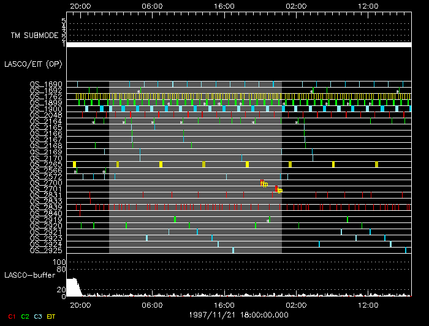This screenshot has height=326, width=429.
Task: Click the leftmost yellow block on OS_2265 row
Action: pyautogui.click(x=74, y=164)
